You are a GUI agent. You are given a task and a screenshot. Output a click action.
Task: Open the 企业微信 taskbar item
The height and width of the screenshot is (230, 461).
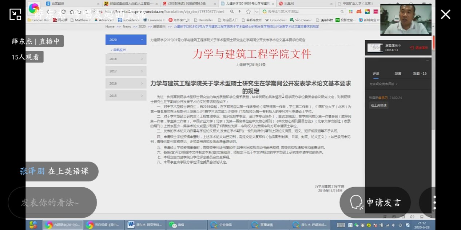tap(228, 225)
